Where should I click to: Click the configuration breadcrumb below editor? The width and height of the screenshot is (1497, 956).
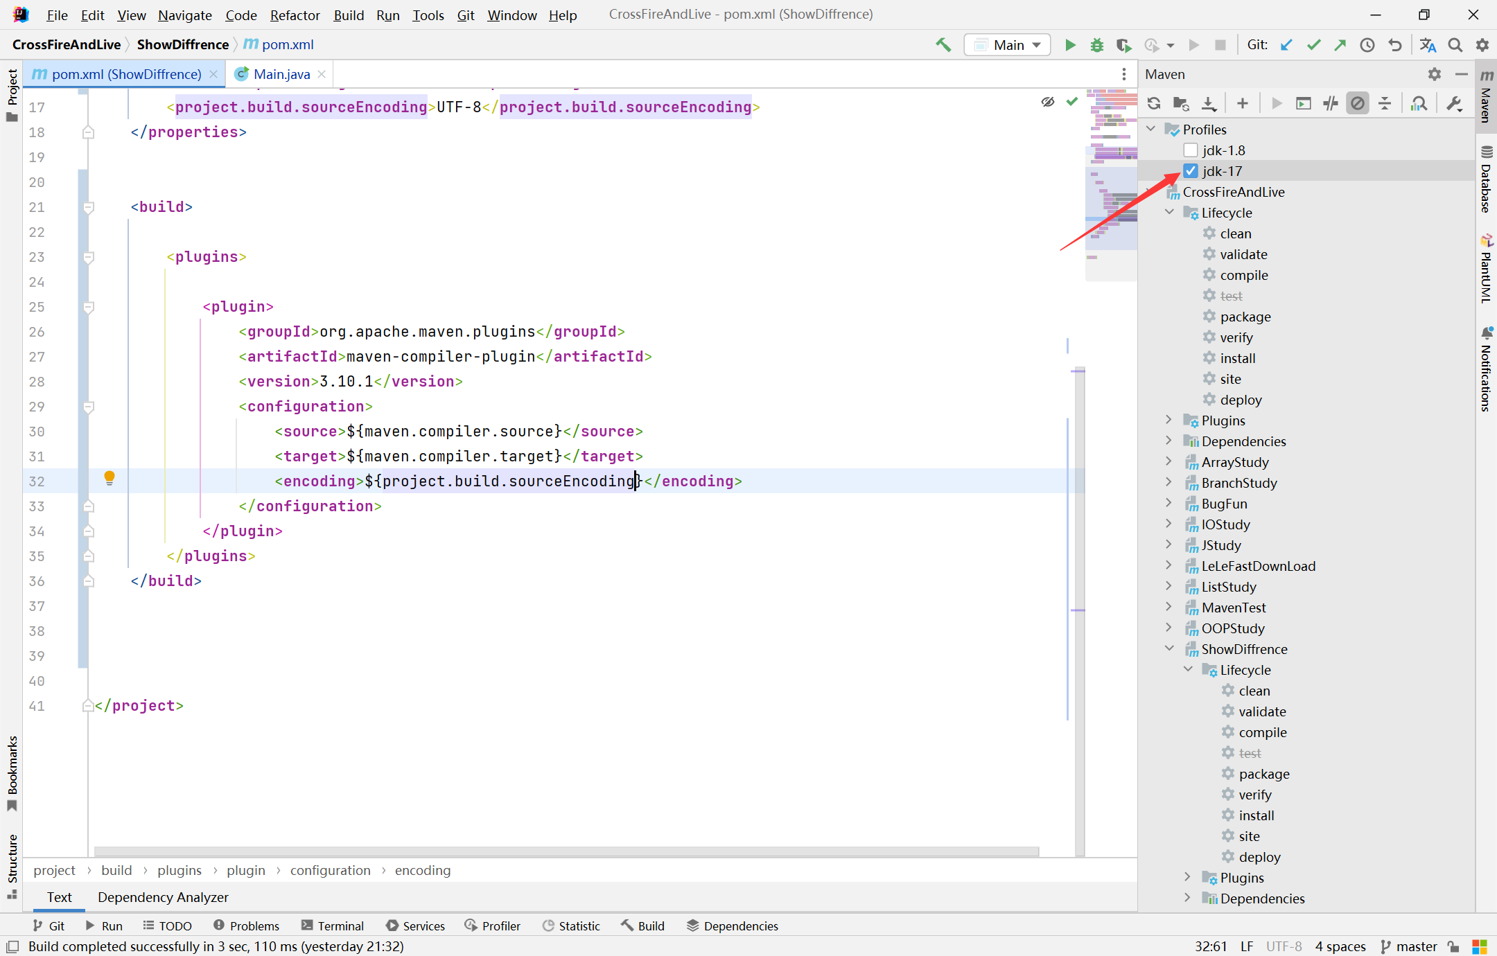pos(330,870)
